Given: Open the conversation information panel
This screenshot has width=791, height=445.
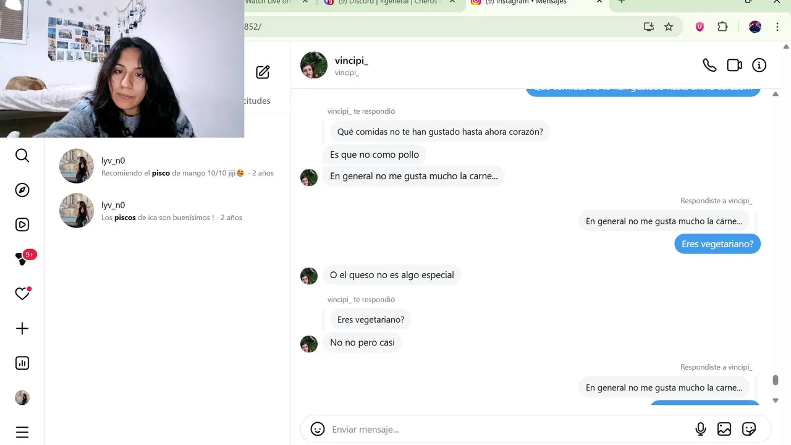Looking at the screenshot, I should tap(759, 66).
